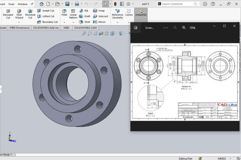
Task: Click the Swept Cut tool
Action: pos(46,11)
